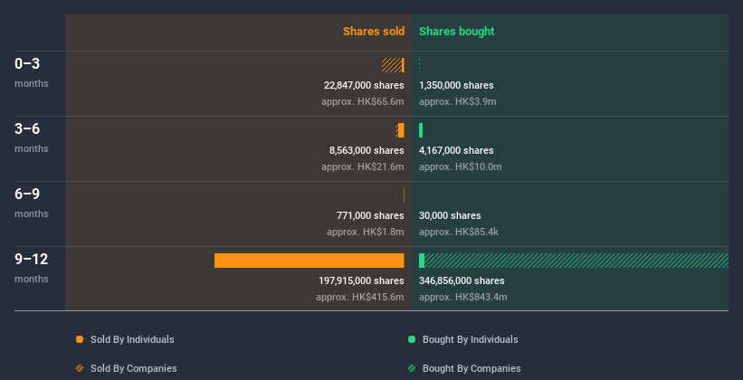Select the Bought By Companies legend label
Screen dimensions: 743x380
[x=472, y=368]
